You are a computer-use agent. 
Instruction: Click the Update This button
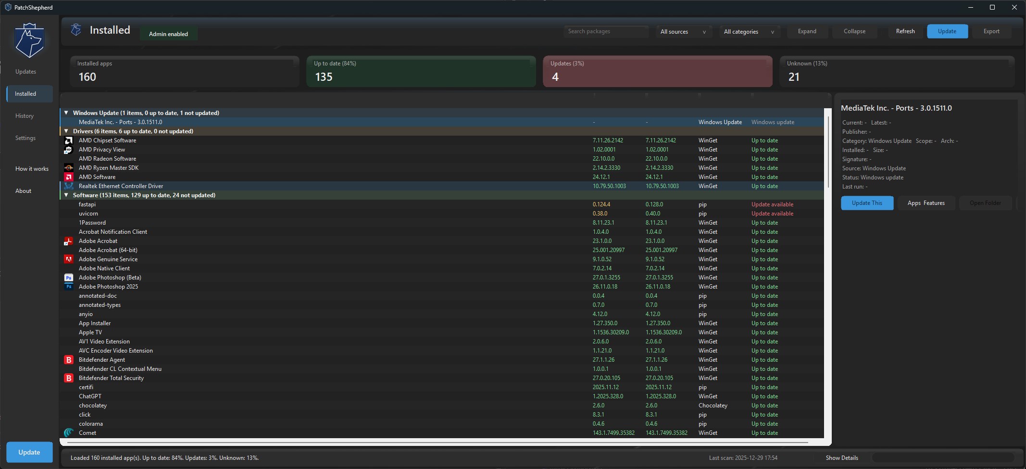point(867,203)
